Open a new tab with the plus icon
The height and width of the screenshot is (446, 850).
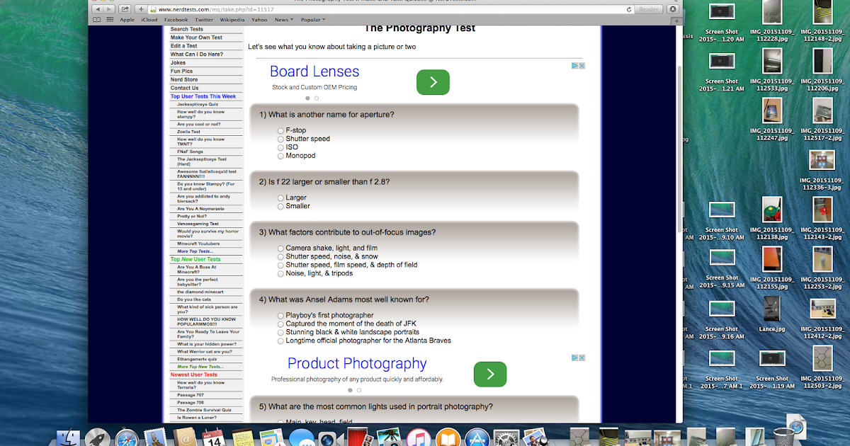[x=141, y=9]
